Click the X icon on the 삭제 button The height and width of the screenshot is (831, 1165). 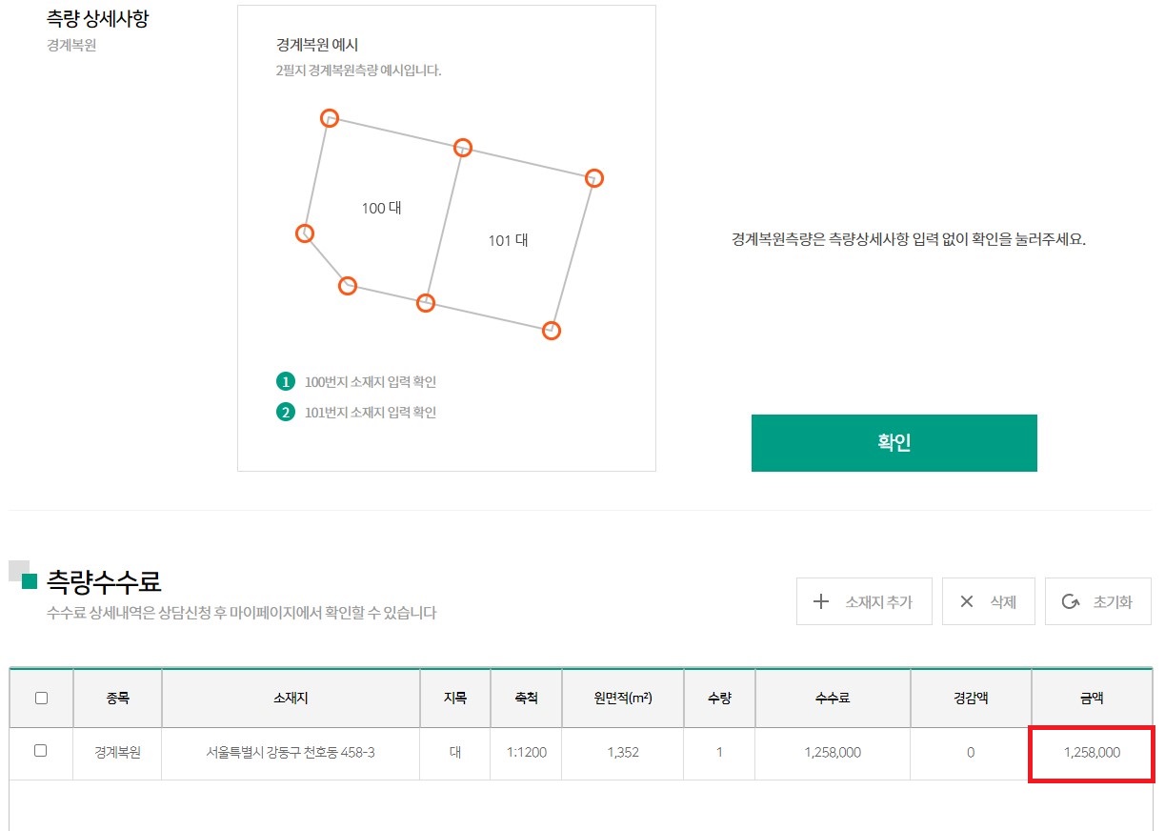pos(967,601)
